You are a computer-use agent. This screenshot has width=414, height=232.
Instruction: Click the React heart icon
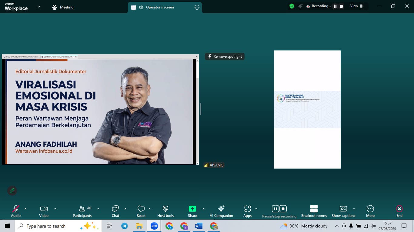pyautogui.click(x=141, y=209)
